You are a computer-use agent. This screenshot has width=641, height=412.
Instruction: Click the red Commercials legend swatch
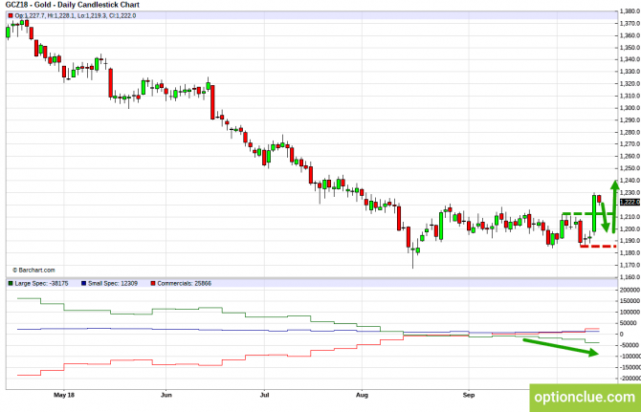tap(153, 283)
